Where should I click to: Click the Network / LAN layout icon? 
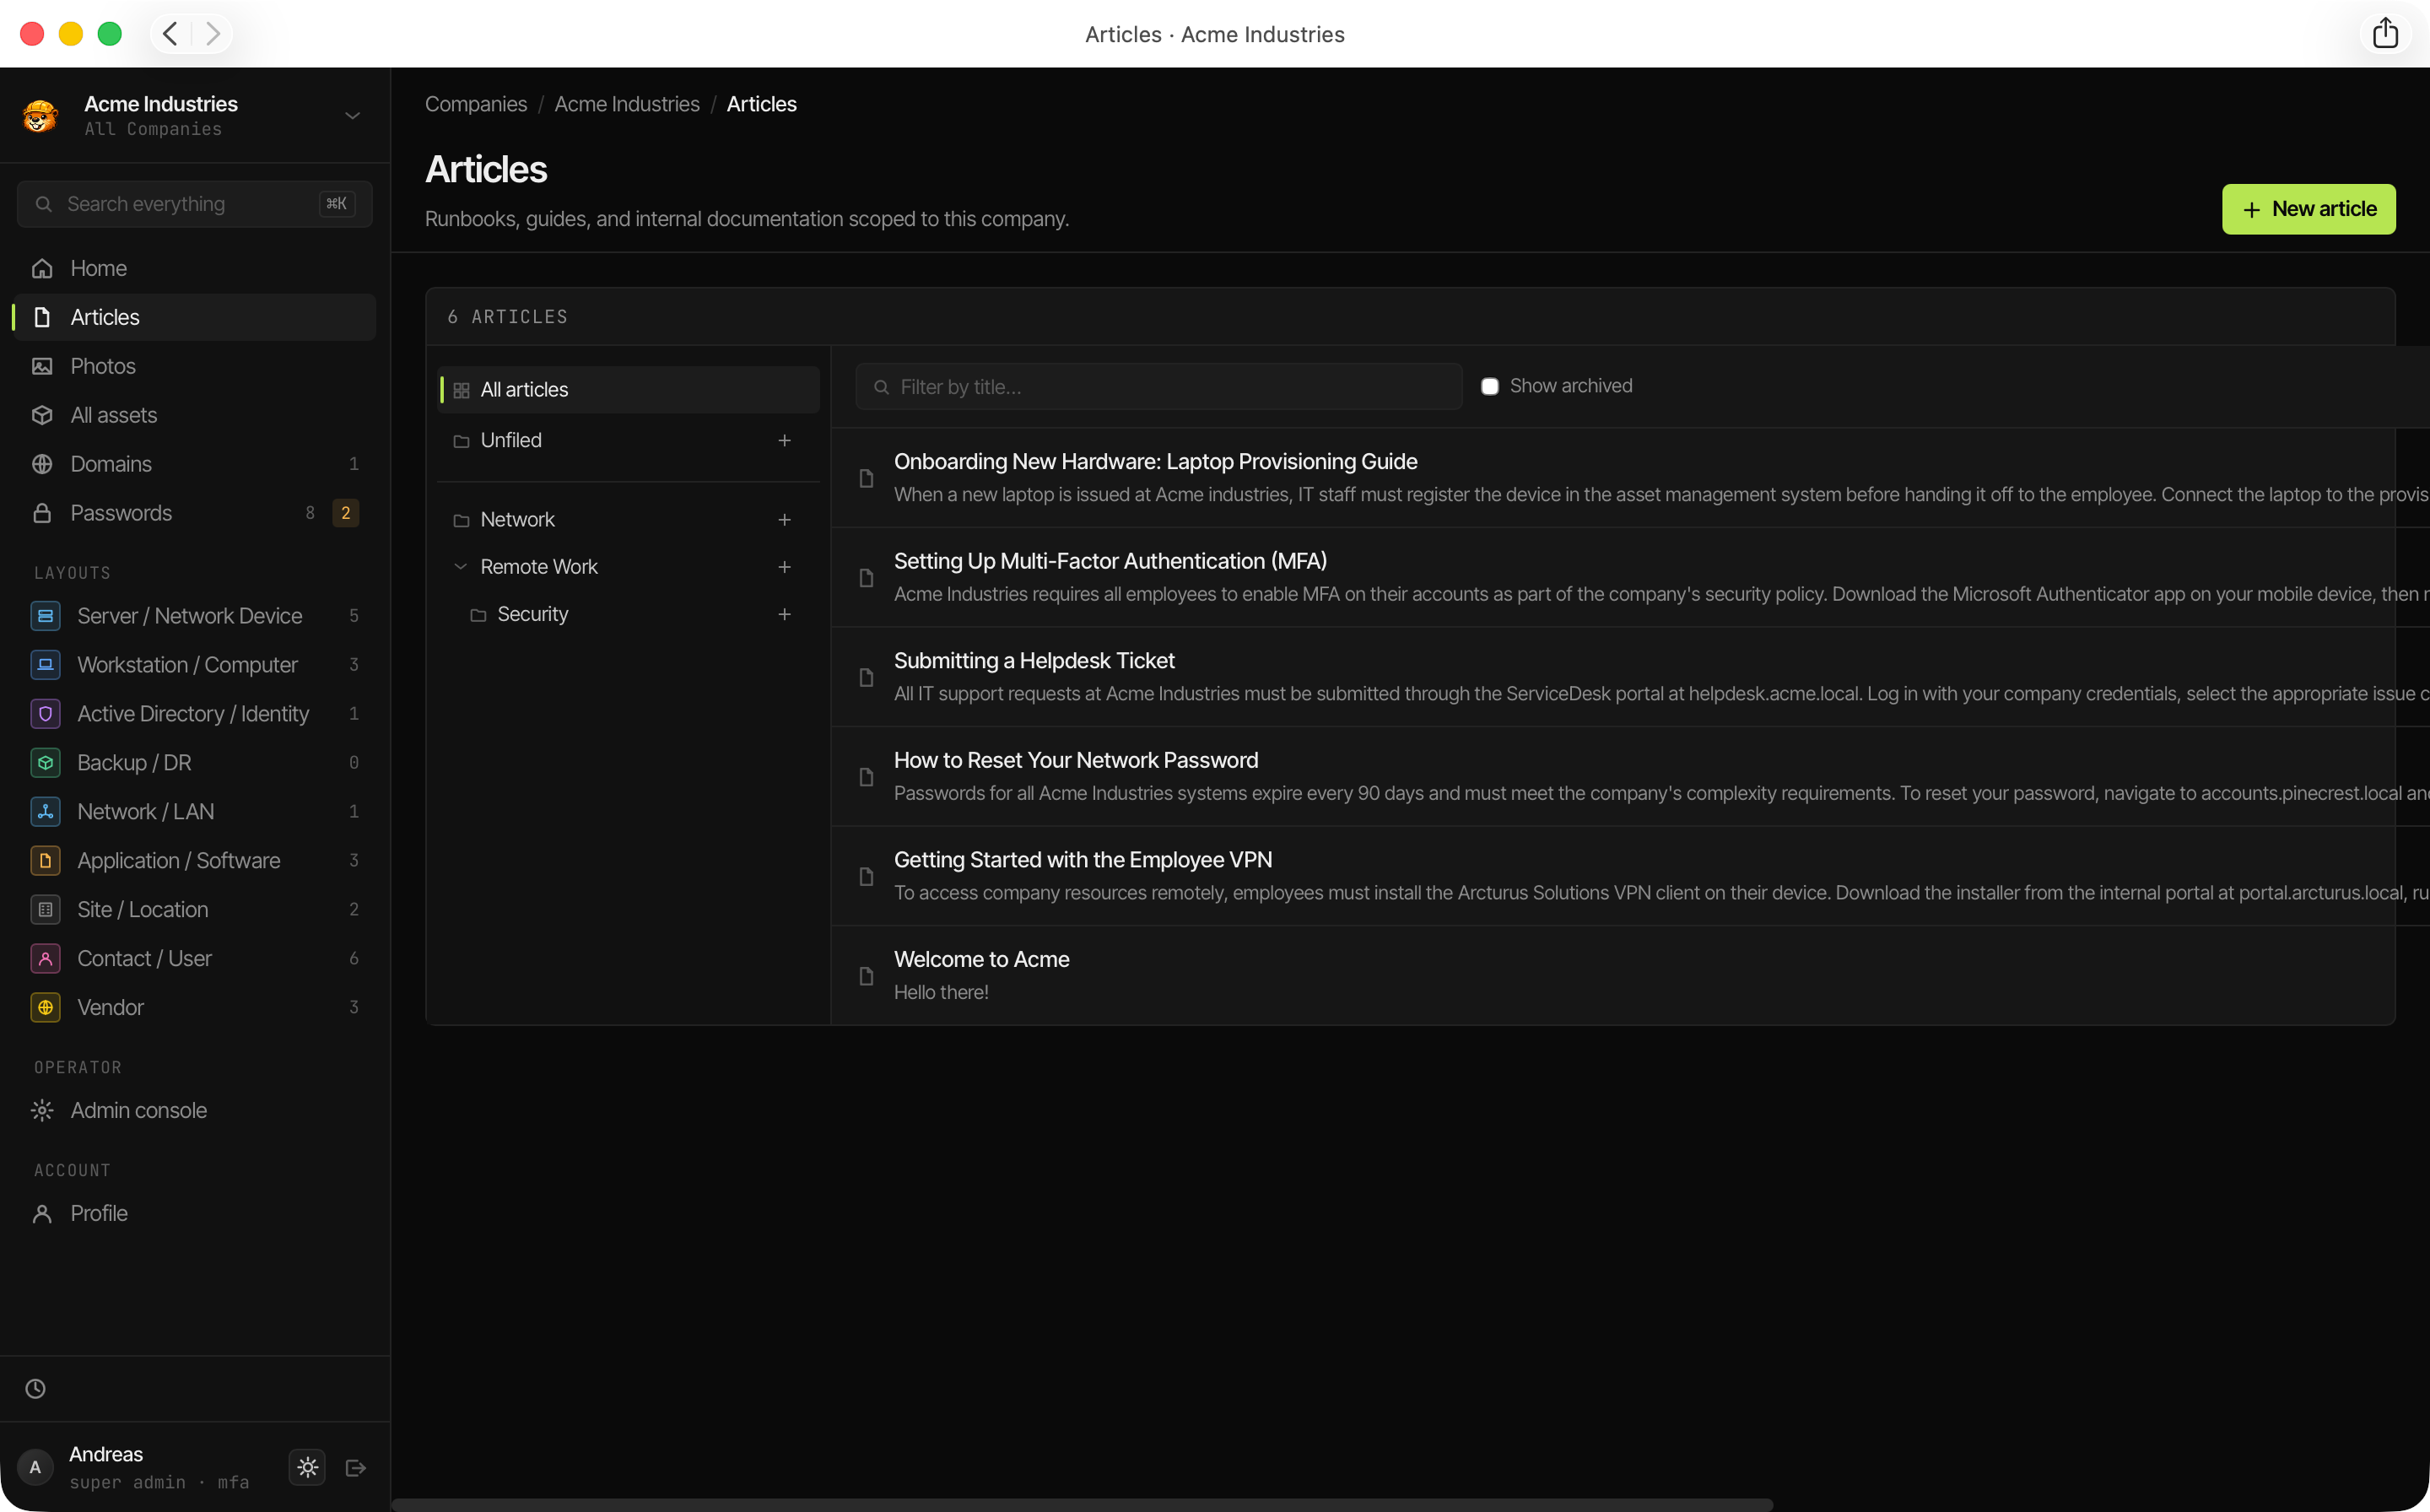(x=45, y=812)
